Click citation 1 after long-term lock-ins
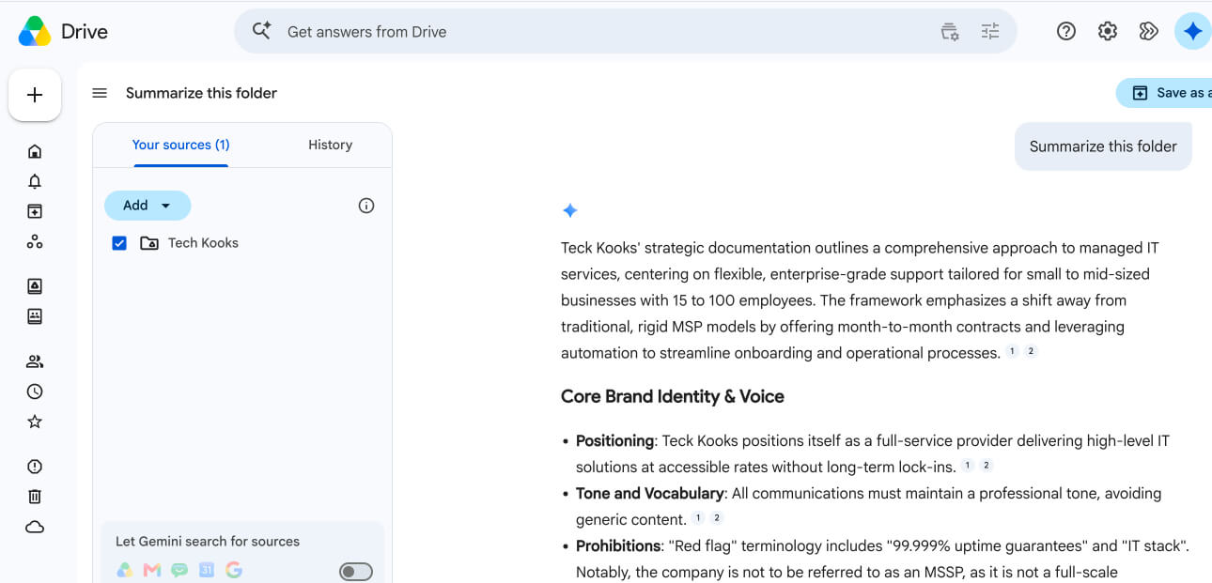The width and height of the screenshot is (1212, 583). tap(968, 466)
